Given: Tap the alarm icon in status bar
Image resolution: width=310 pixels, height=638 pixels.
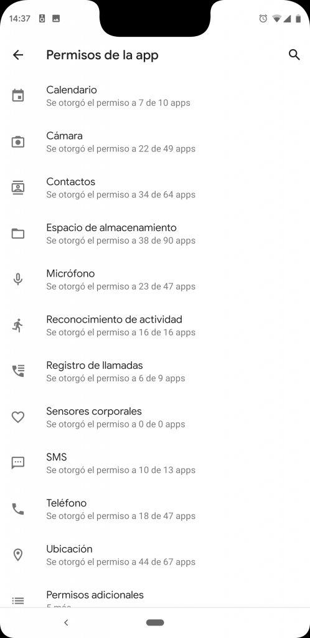Looking at the screenshot, I should click(x=263, y=18).
